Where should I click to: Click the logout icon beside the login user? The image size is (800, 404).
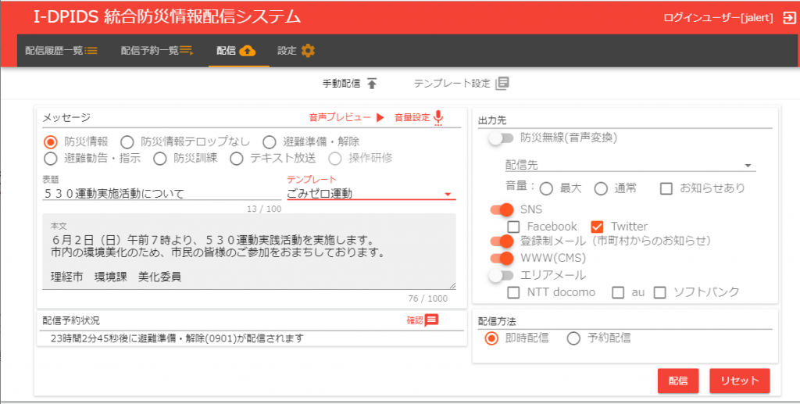coord(787,17)
